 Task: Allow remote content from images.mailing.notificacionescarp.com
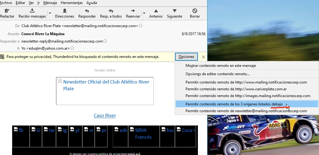pos(247,96)
